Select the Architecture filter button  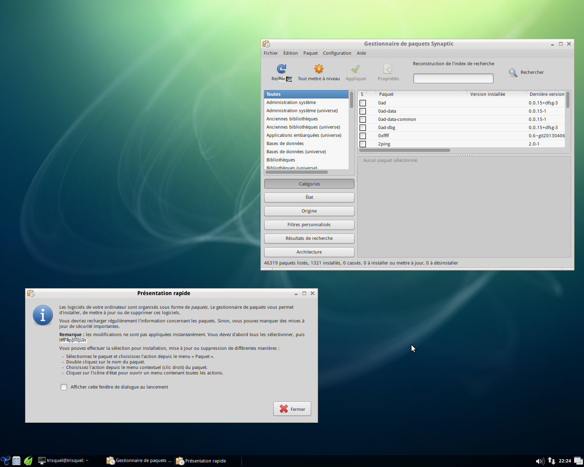click(309, 252)
